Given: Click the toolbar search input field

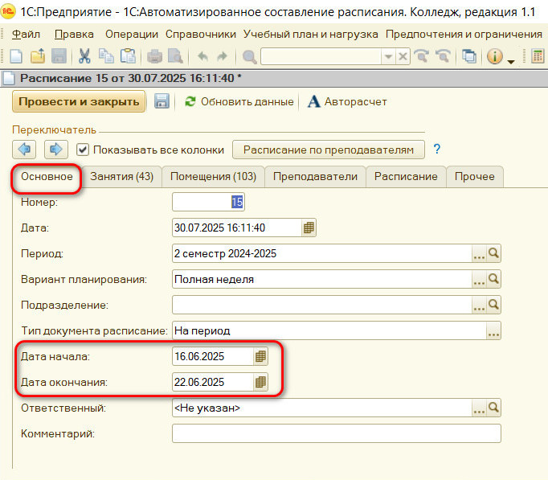Looking at the screenshot, I should [321, 56].
